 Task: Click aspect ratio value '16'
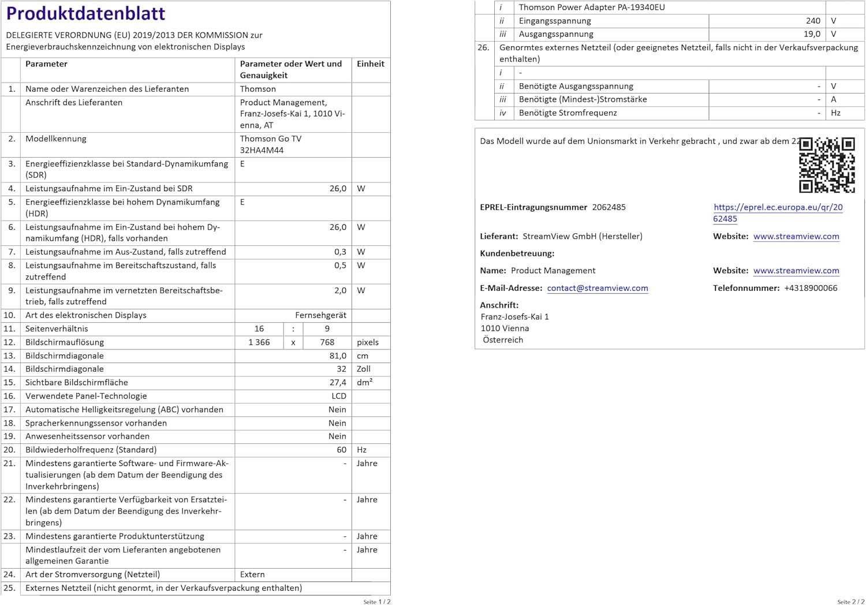pos(259,328)
